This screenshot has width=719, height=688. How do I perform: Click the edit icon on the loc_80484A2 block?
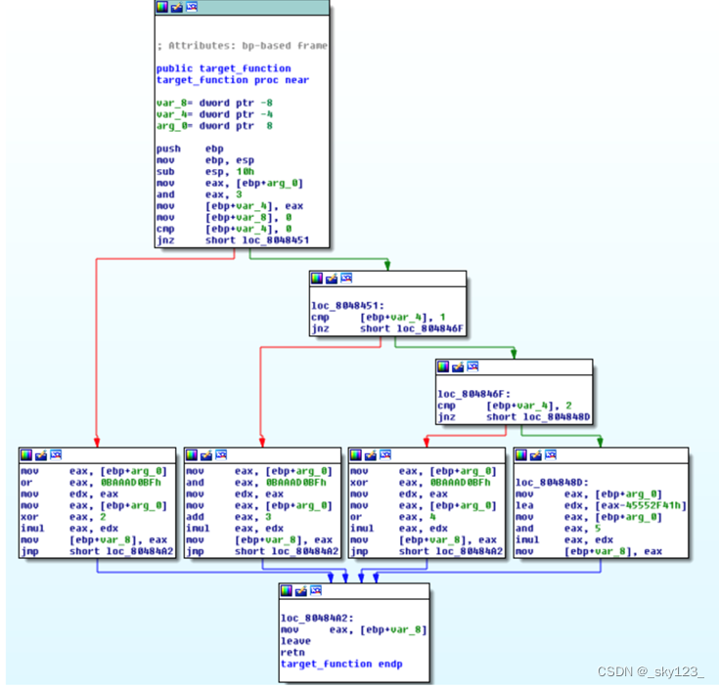pos(301,591)
